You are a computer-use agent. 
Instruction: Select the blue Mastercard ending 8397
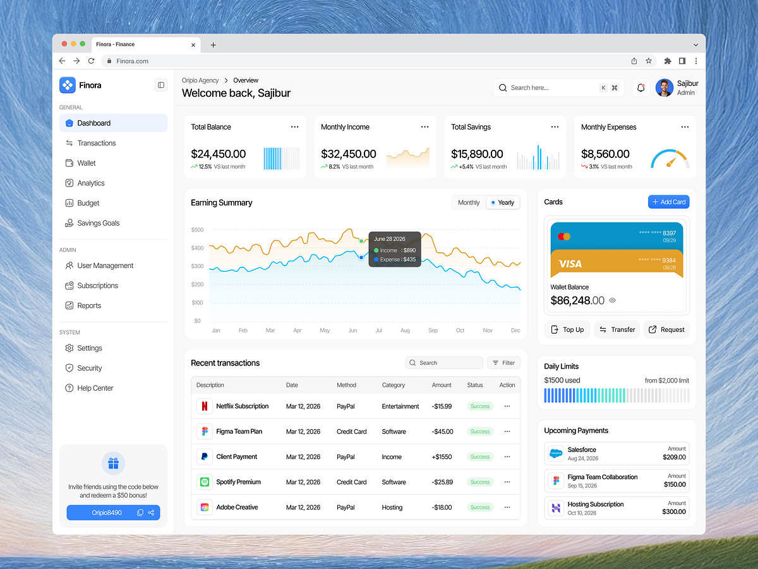pyautogui.click(x=617, y=235)
